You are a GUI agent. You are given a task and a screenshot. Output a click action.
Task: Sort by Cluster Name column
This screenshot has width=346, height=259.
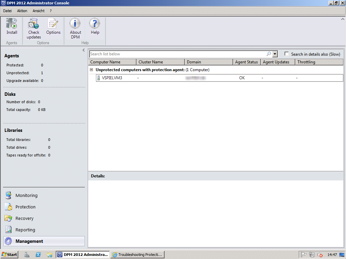pos(160,62)
